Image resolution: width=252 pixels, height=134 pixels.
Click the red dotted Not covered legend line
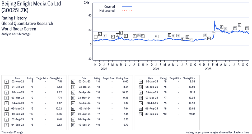click(127, 11)
